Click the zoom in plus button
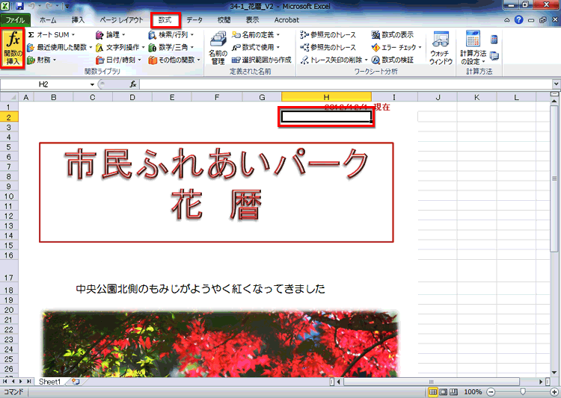The width and height of the screenshot is (561, 398). (x=555, y=392)
